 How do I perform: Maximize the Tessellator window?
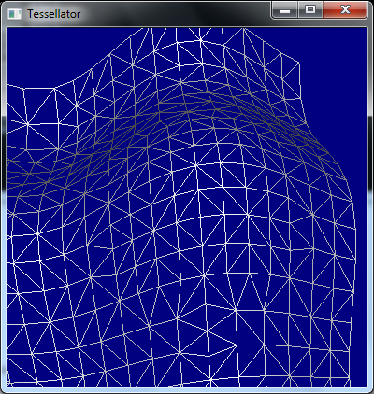(310, 10)
